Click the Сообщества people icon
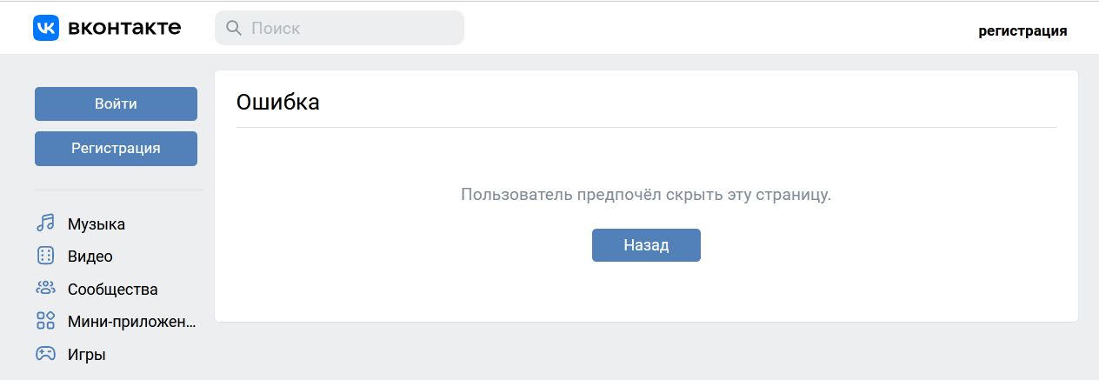The height and width of the screenshot is (380, 1099). pos(45,288)
